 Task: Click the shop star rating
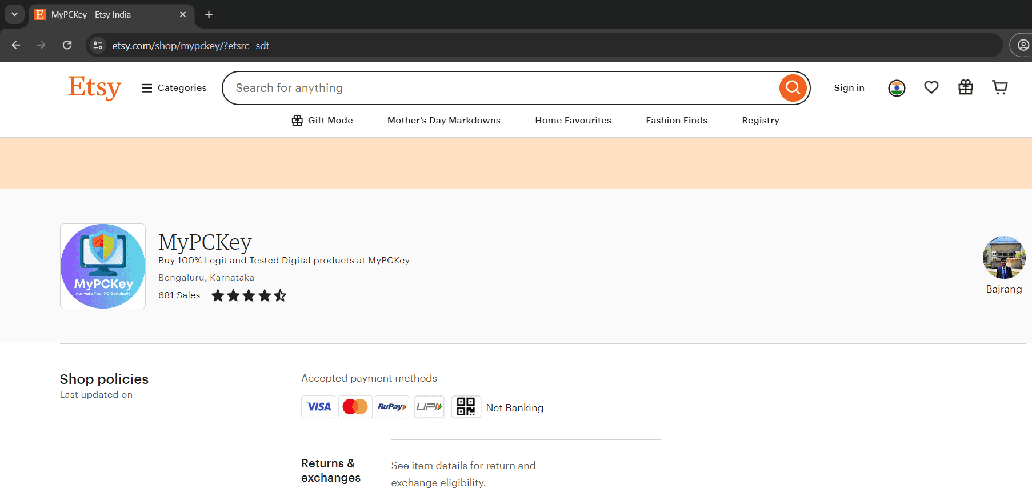pos(249,295)
